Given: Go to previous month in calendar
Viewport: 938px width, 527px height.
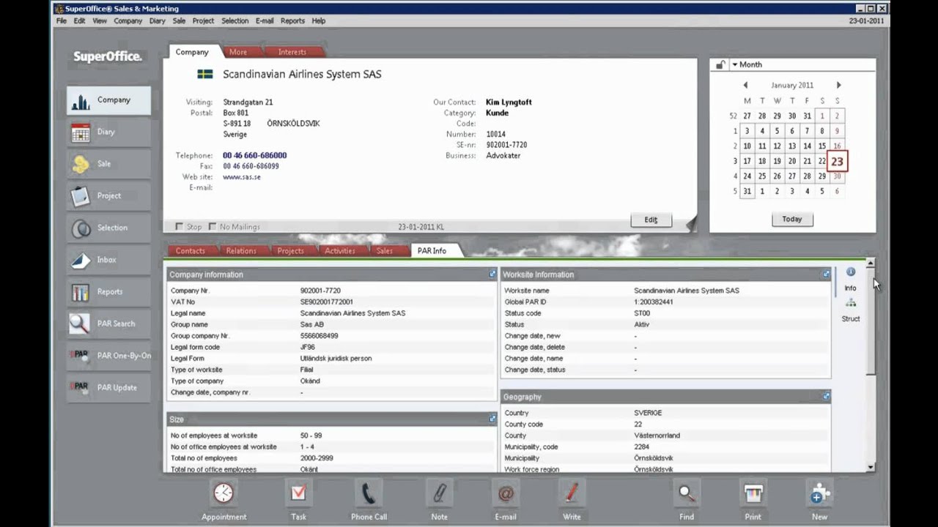Looking at the screenshot, I should (746, 85).
